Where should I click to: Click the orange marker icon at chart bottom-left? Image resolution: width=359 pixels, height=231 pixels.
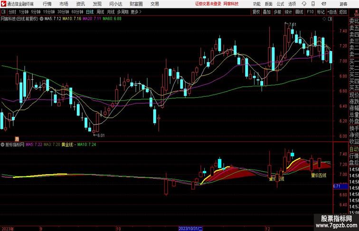[x=17, y=139]
